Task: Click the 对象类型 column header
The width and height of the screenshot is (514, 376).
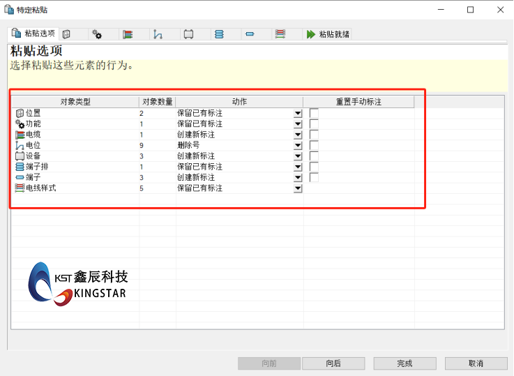Action: [x=75, y=102]
